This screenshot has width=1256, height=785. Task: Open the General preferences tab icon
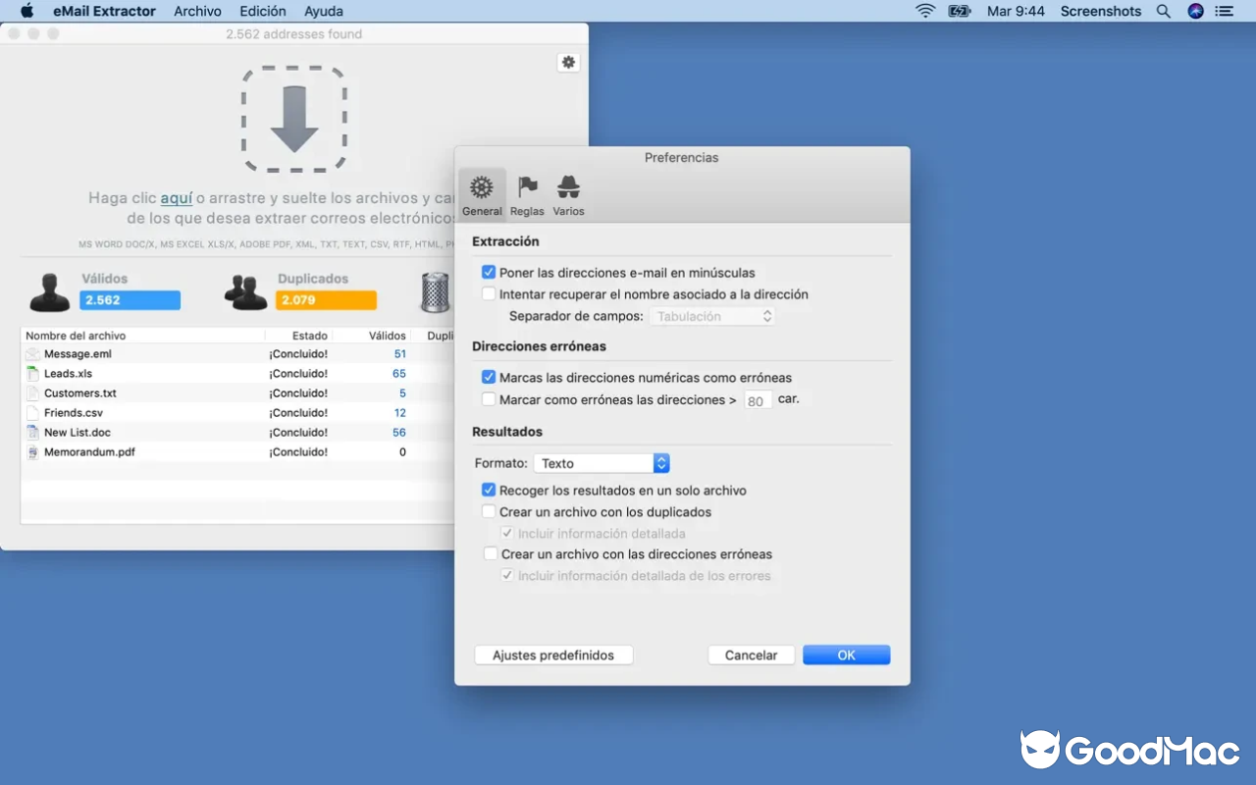482,193
